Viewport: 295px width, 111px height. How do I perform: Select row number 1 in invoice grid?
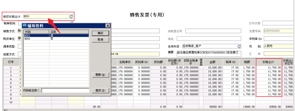11,68
